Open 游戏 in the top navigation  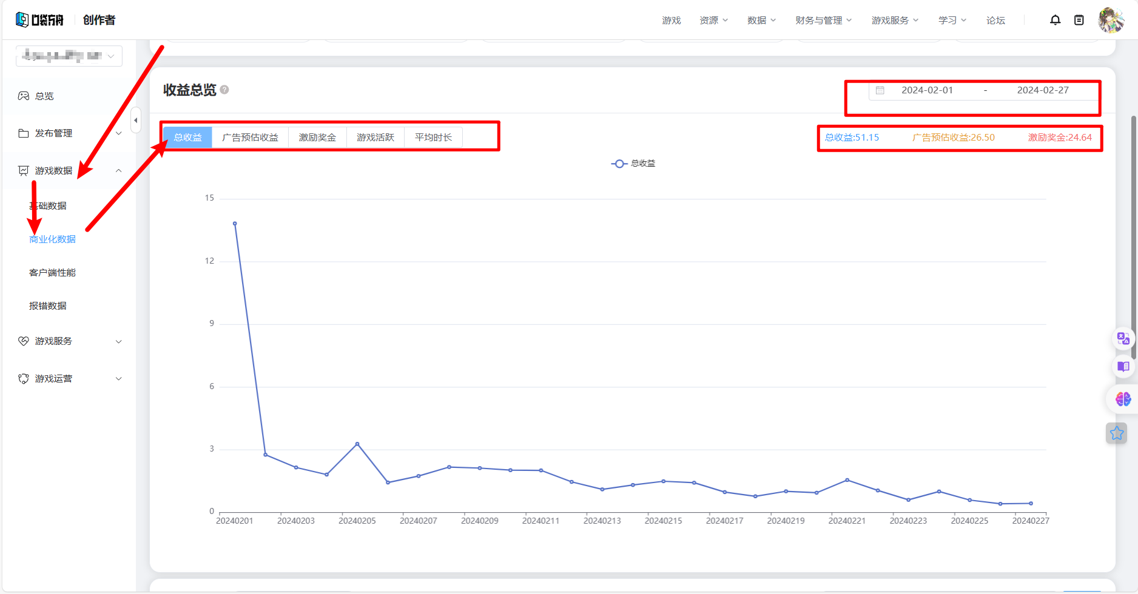point(672,20)
